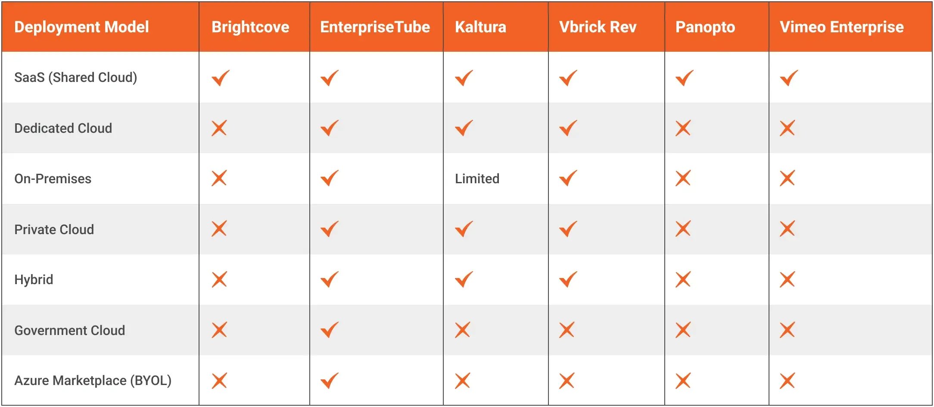Image resolution: width=934 pixels, height=407 pixels.
Task: Click the X for Brightcove Dedicated Cloud
Action: tap(219, 128)
